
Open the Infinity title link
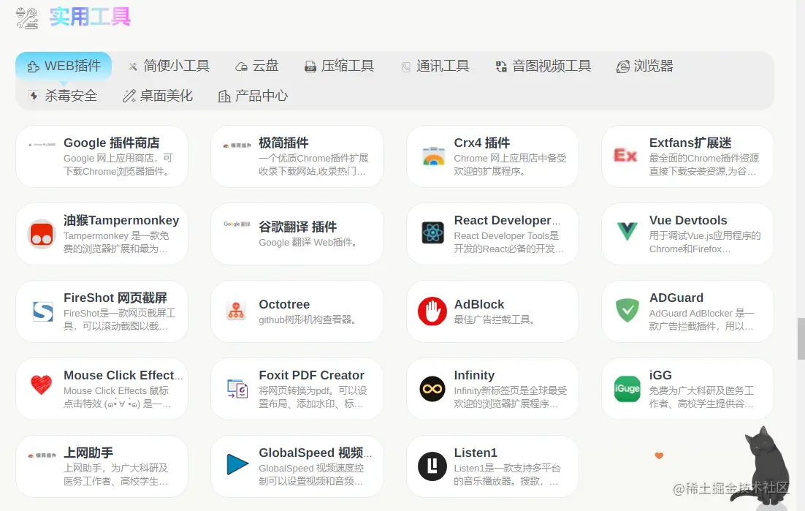tap(474, 376)
